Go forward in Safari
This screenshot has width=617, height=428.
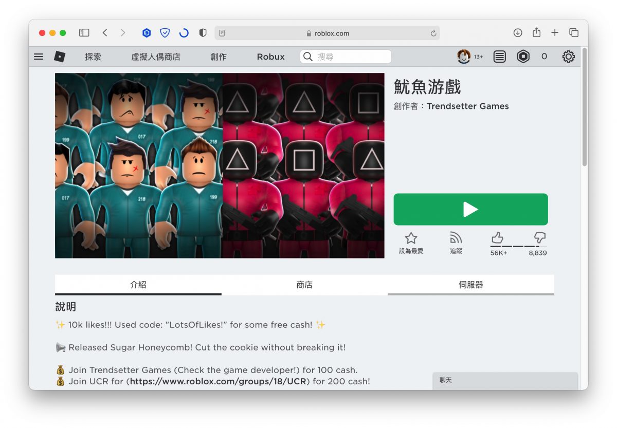point(122,33)
